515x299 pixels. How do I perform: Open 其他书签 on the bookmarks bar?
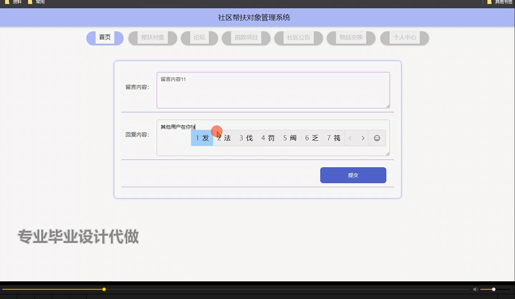click(x=502, y=2)
